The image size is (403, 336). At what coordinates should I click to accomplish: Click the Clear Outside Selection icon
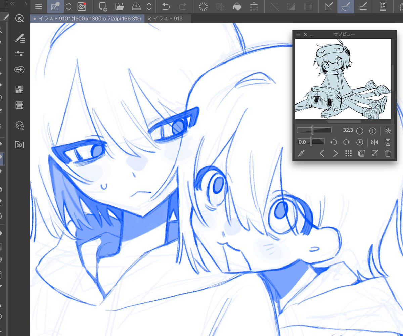[x=220, y=7]
